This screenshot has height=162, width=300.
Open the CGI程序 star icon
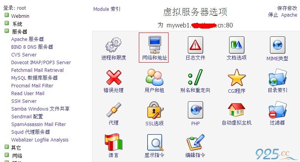point(237,78)
